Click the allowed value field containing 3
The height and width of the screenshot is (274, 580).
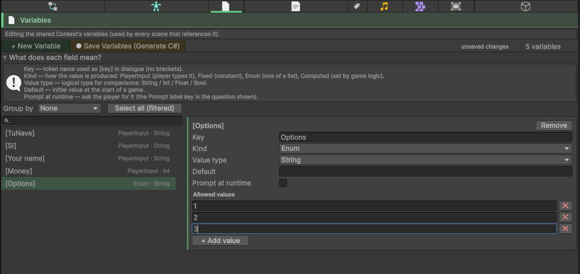(374, 229)
